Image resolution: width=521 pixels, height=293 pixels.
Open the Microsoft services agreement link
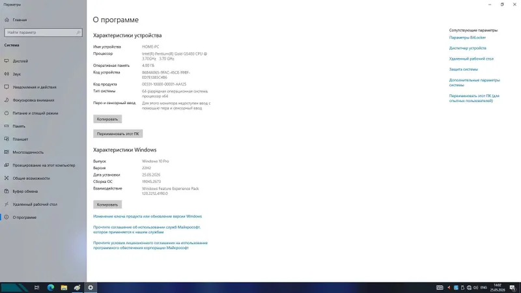point(147,230)
